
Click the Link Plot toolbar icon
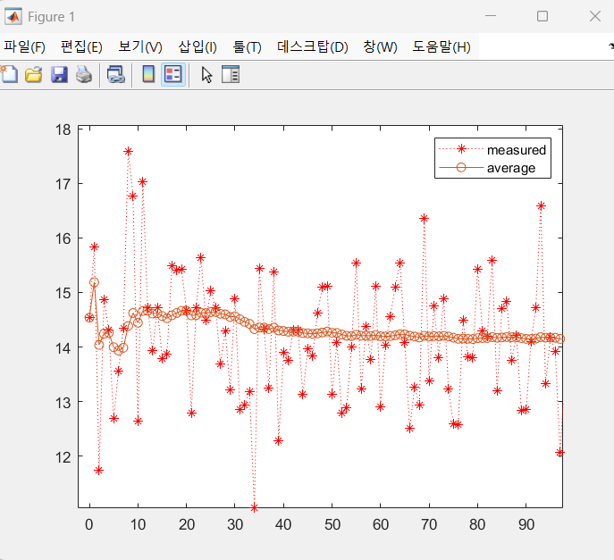116,74
